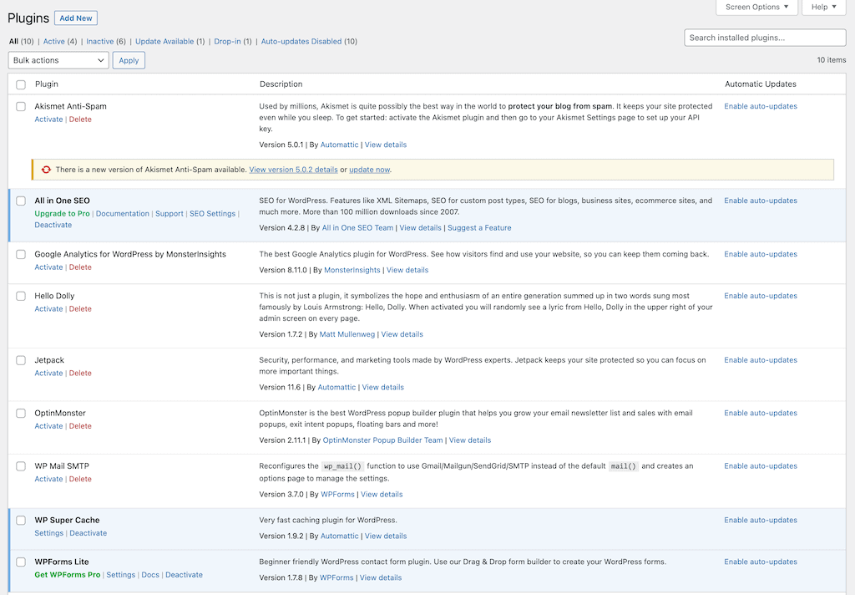The width and height of the screenshot is (855, 595).
Task: Click the Add New plugin button
Action: coord(76,18)
